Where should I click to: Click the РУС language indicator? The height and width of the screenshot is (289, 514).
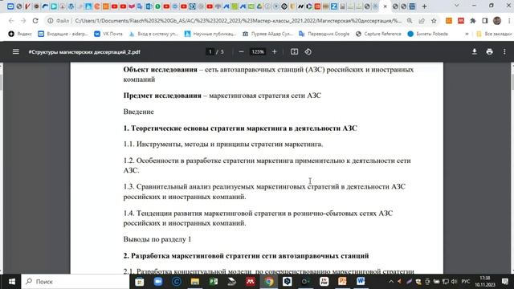[466, 282]
